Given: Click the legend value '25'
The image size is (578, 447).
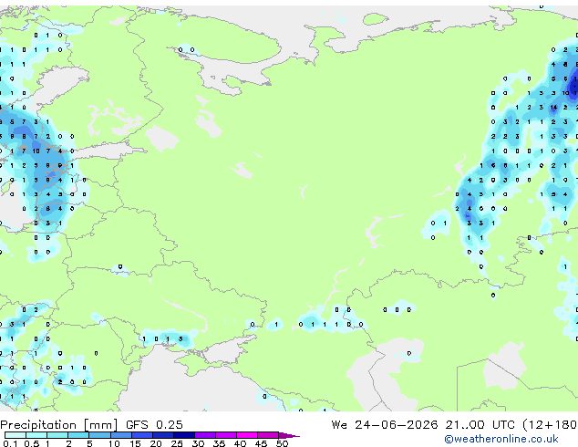Looking at the screenshot, I should tap(177, 443).
